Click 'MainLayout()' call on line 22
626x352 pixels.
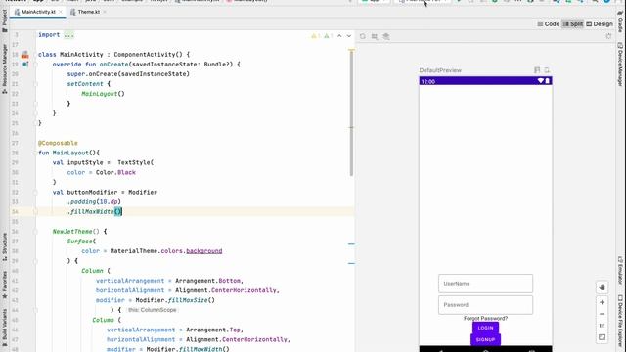(103, 94)
